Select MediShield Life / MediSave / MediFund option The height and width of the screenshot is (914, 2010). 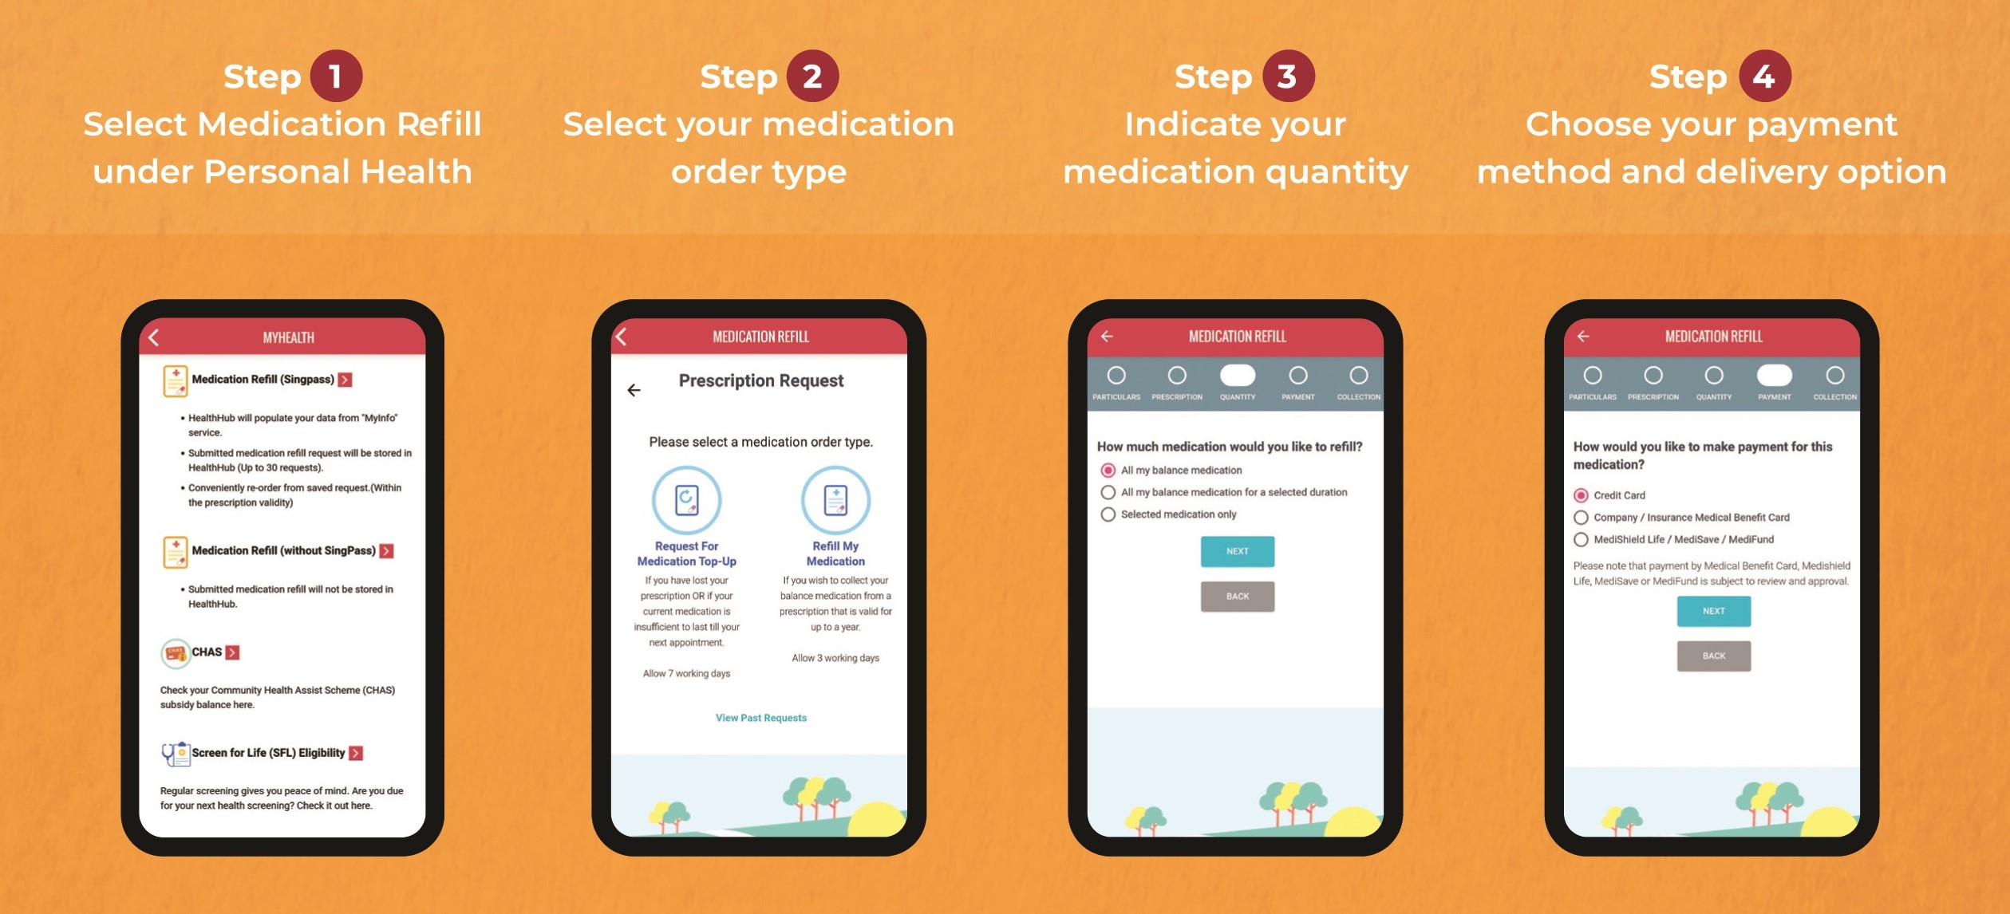coord(1581,540)
